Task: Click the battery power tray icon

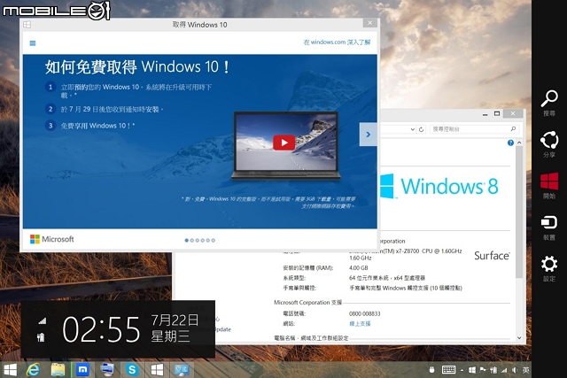Action: pos(493,370)
